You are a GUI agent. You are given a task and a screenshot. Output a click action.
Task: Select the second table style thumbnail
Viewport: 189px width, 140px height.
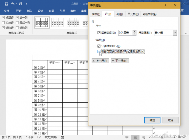[x=57, y=22]
